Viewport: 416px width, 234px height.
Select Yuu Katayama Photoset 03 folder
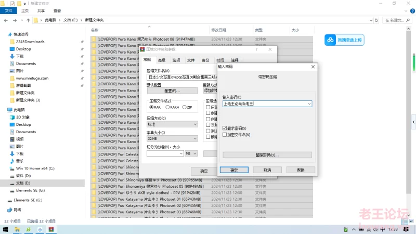149,212
